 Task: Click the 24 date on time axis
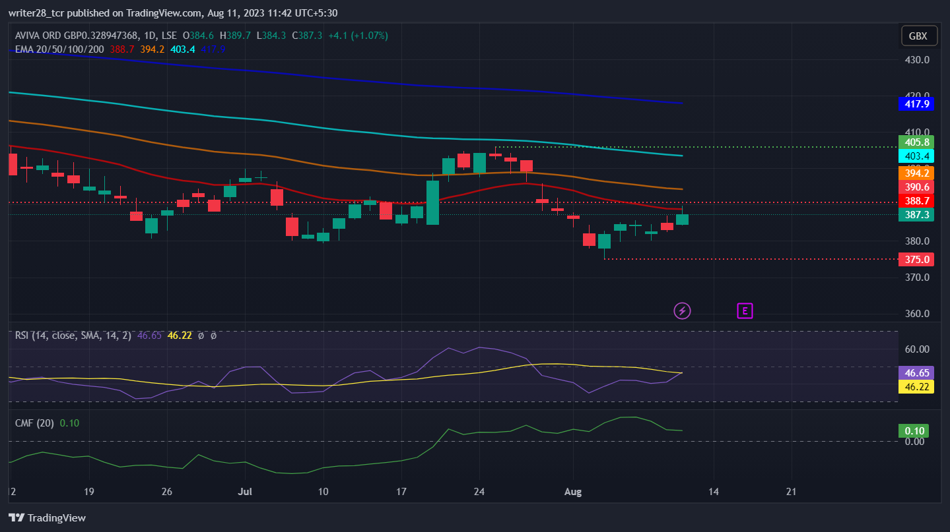[480, 492]
